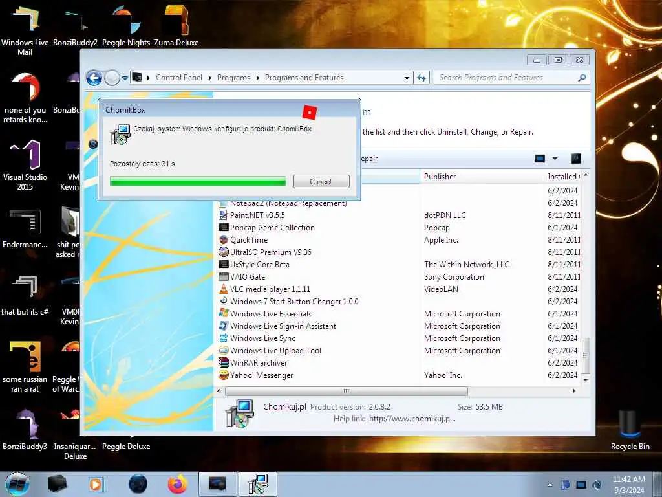The height and width of the screenshot is (497, 662).
Task: Select the Zuma Deluxe desktop icon
Action: 176,26
